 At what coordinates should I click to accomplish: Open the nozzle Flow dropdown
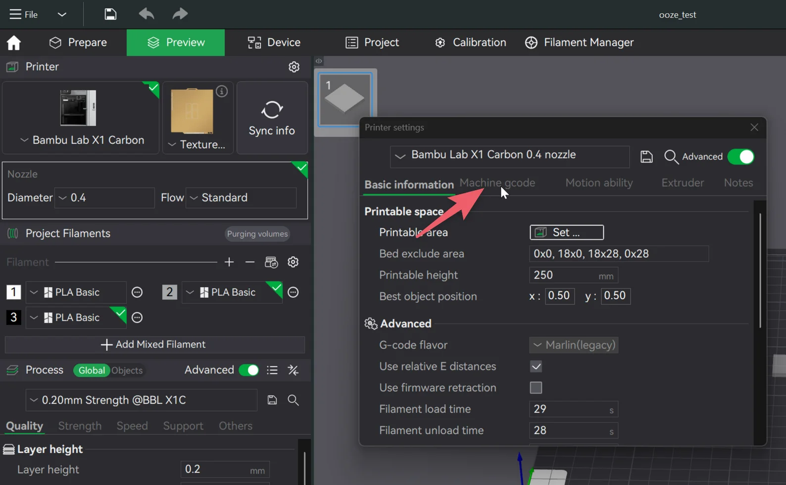point(241,198)
